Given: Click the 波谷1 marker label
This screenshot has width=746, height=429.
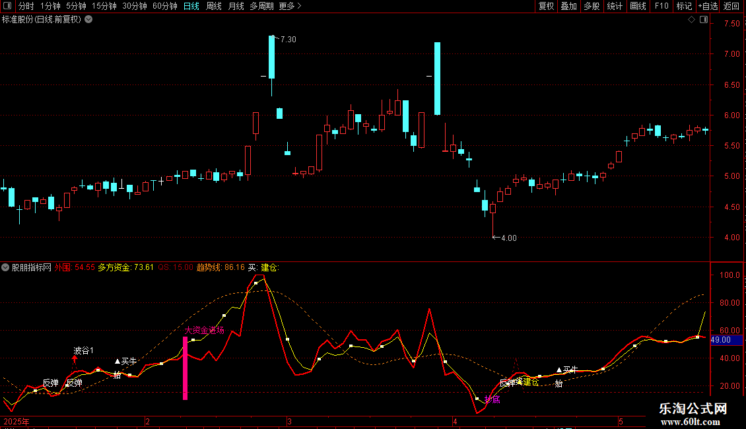Looking at the screenshot, I should (84, 350).
